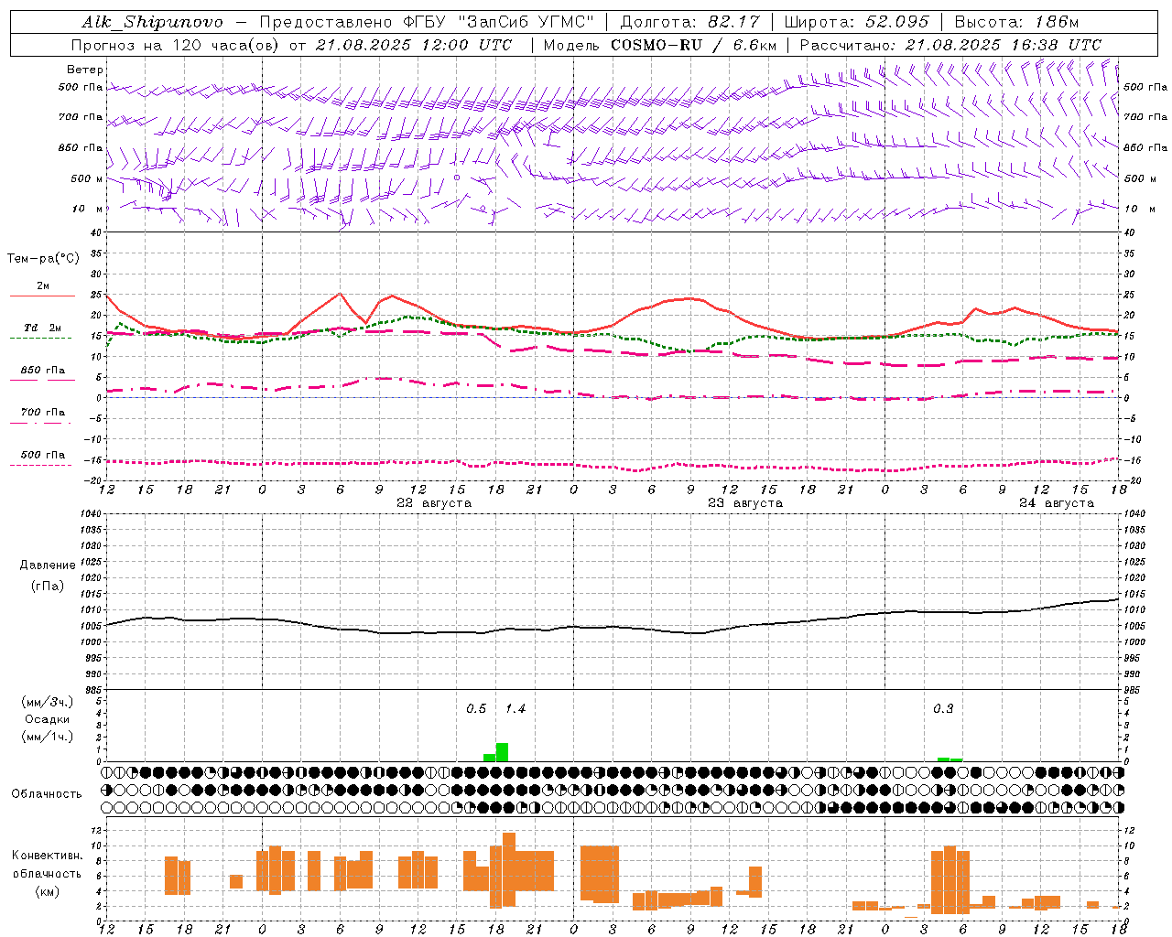Click the 0.3 precipitation amount value
This screenshot has width=1172, height=937.
(943, 709)
